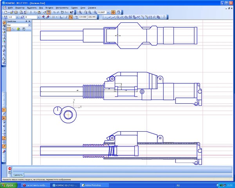This screenshot has height=188, width=235.
Task: Click the zoom in magnifier icon
Action: [x=85, y=12]
